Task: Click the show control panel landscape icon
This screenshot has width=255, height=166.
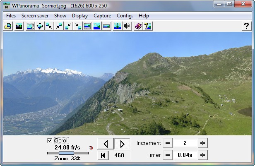Action: [87, 26]
